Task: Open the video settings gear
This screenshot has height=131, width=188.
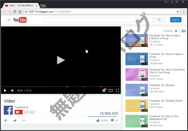Action: [x=104, y=90]
